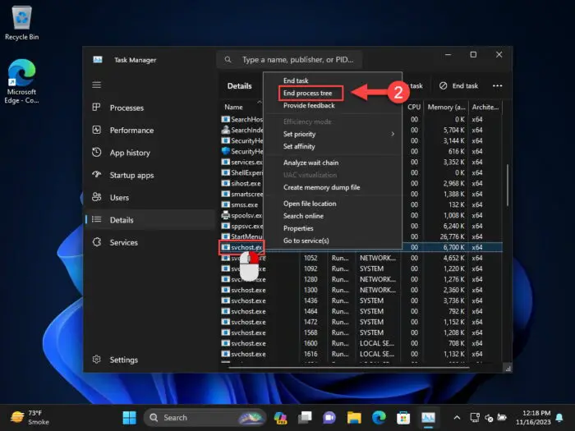Click the display tray icon
Screen dimensions: 575x431
click(475, 417)
